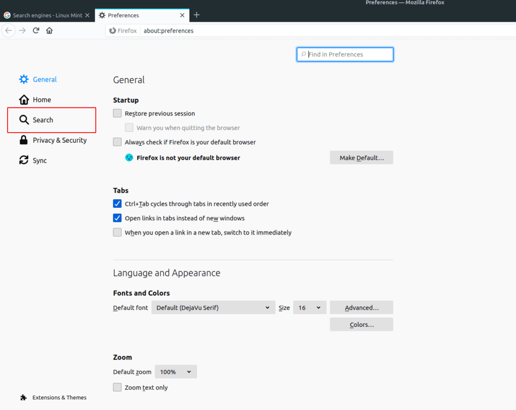Select the Preferences browser tab

[142, 15]
